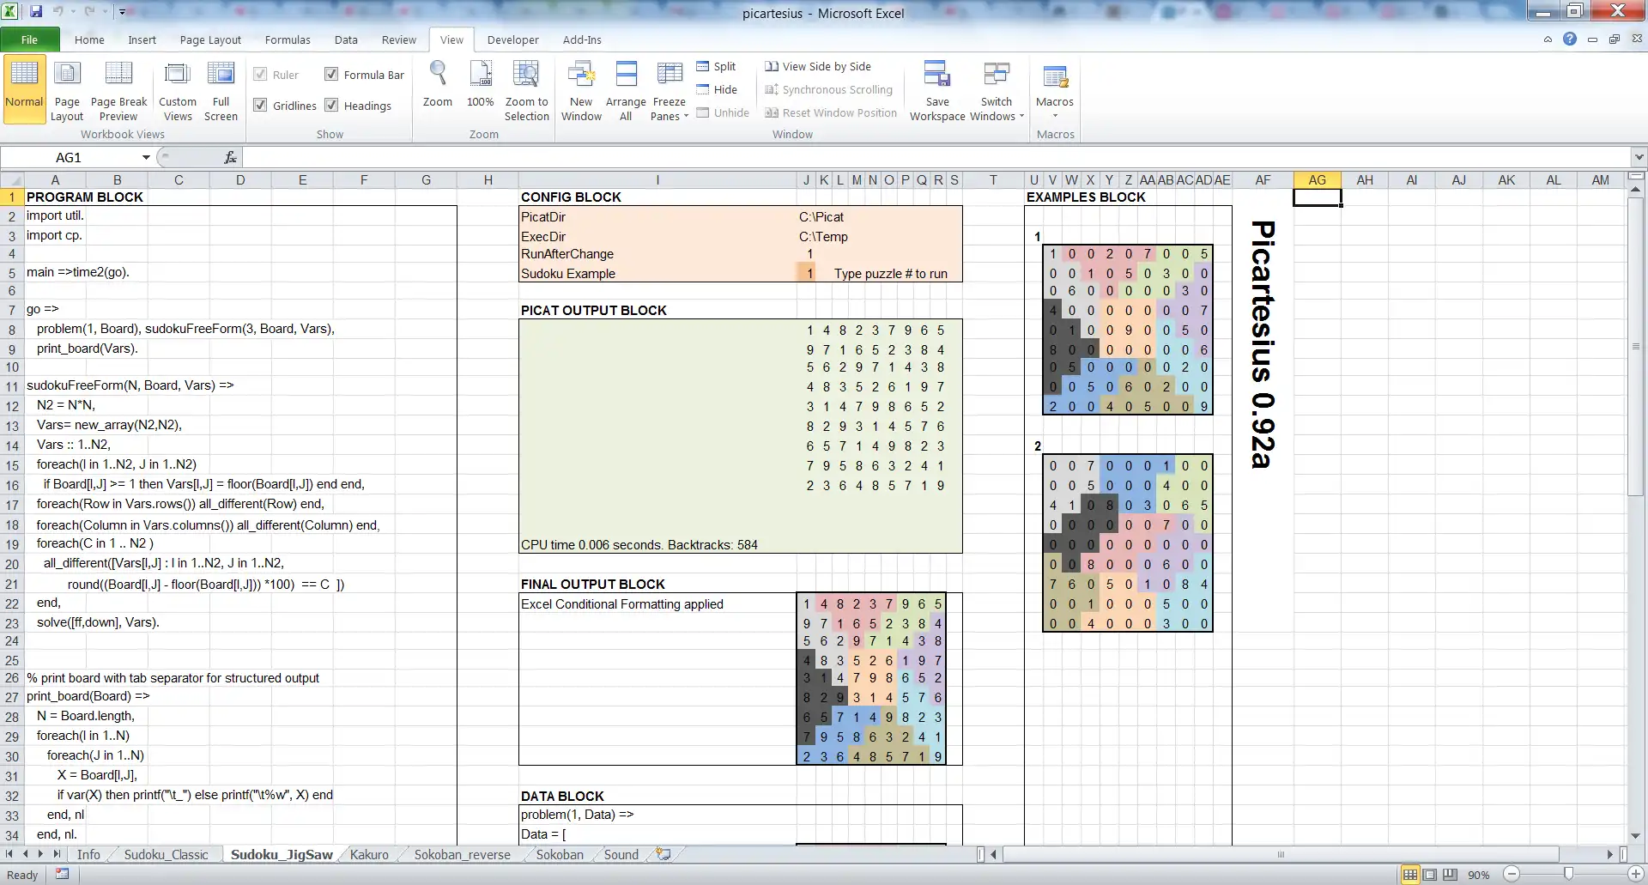Select the PicatDir value C:\Picat
The width and height of the screenshot is (1648, 885).
click(821, 217)
